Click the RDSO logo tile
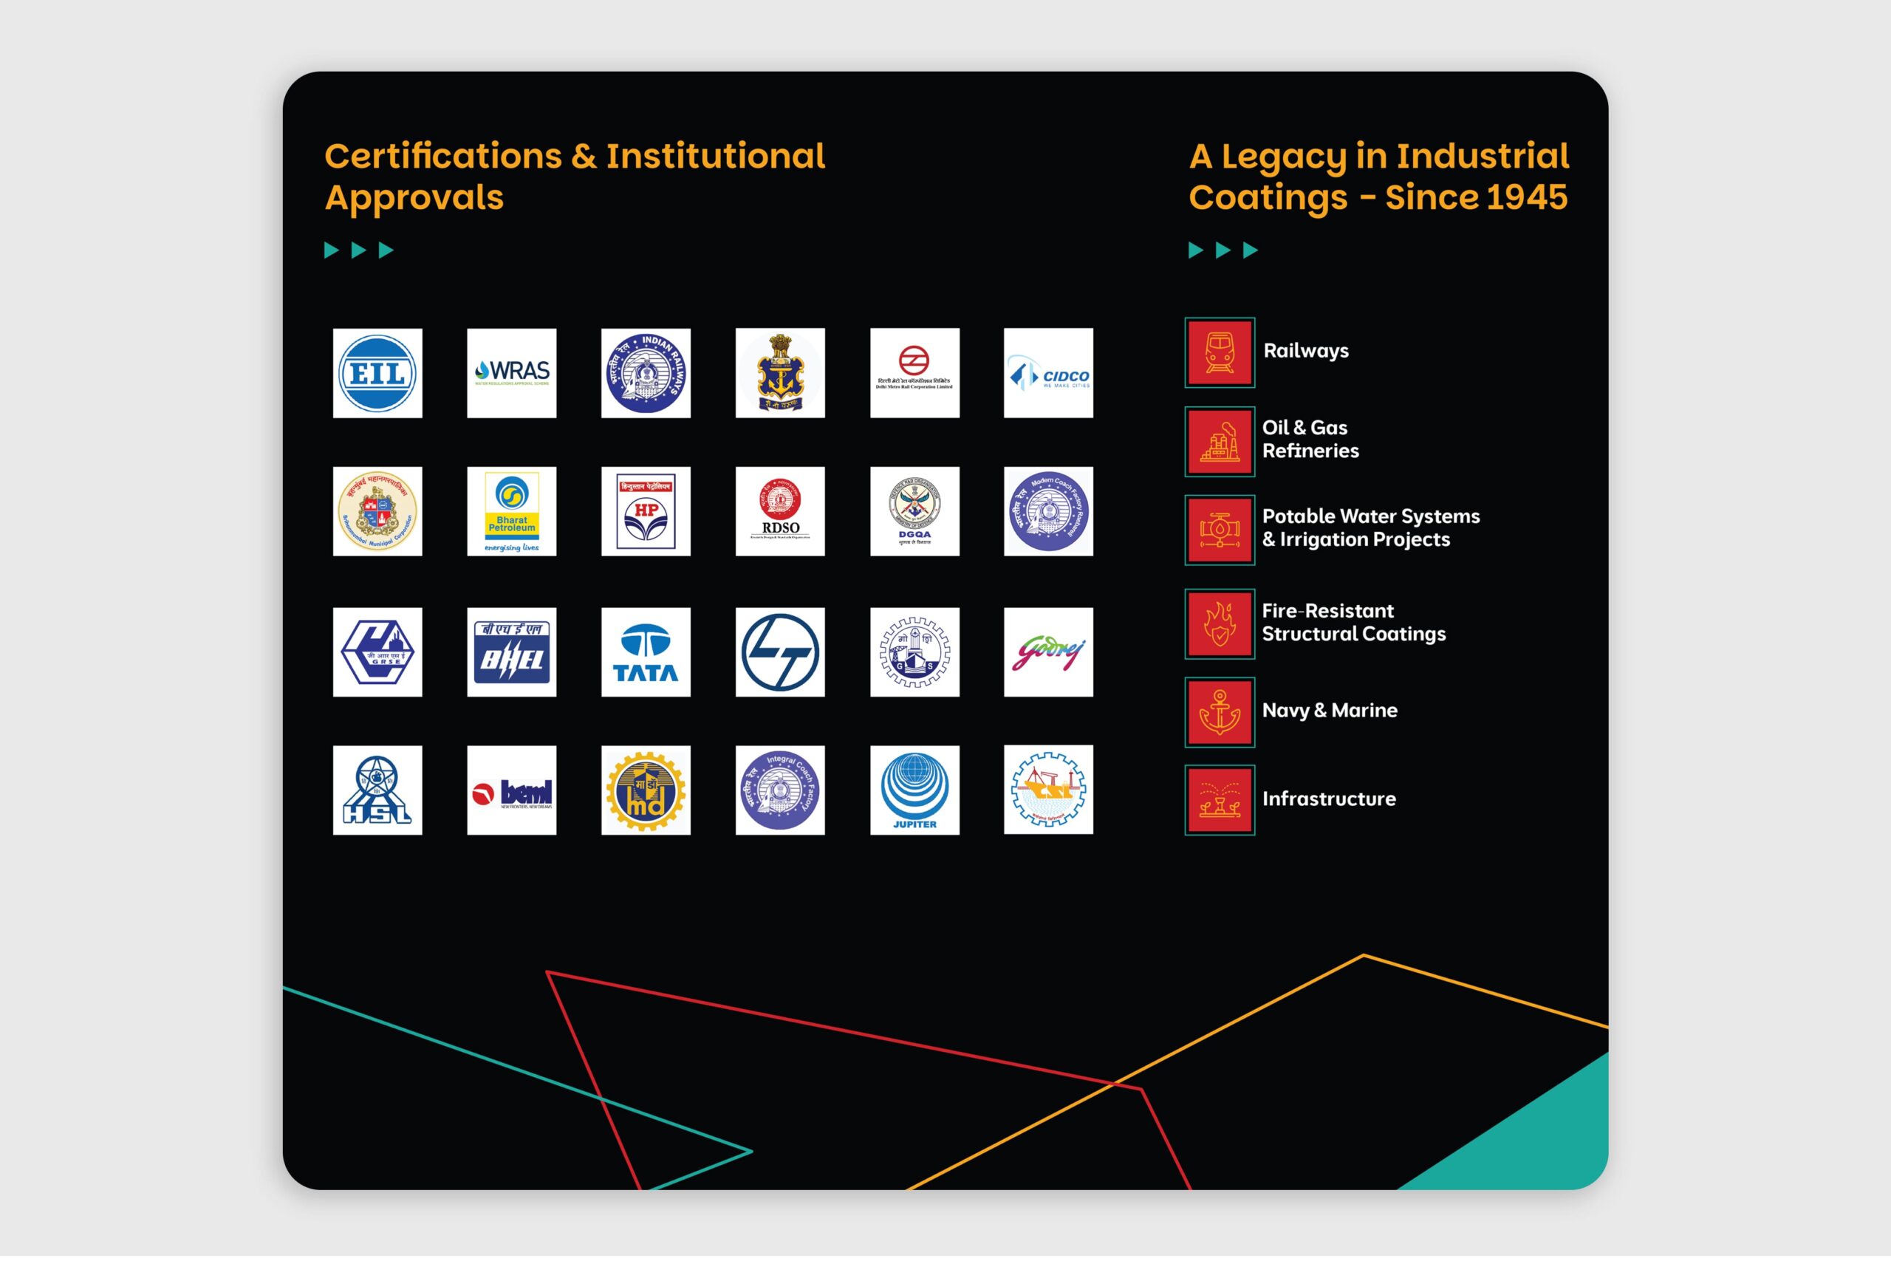1891x1261 pixels. pyautogui.click(x=780, y=511)
